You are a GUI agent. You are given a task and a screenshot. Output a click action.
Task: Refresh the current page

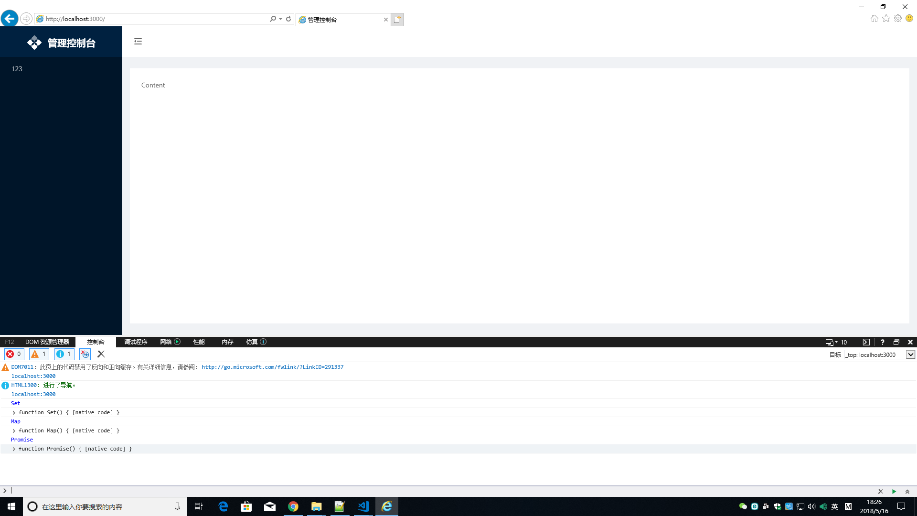[288, 19]
